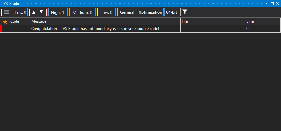Open the window position dropdown arrow
Screen dimensions: 281x131
coord(267,3)
